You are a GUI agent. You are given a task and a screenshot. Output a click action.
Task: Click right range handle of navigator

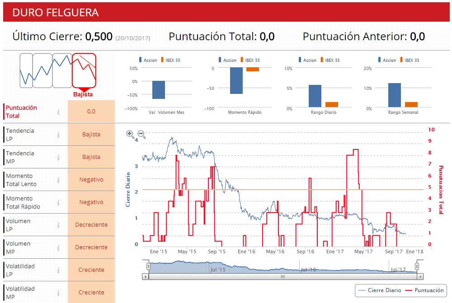417,266
